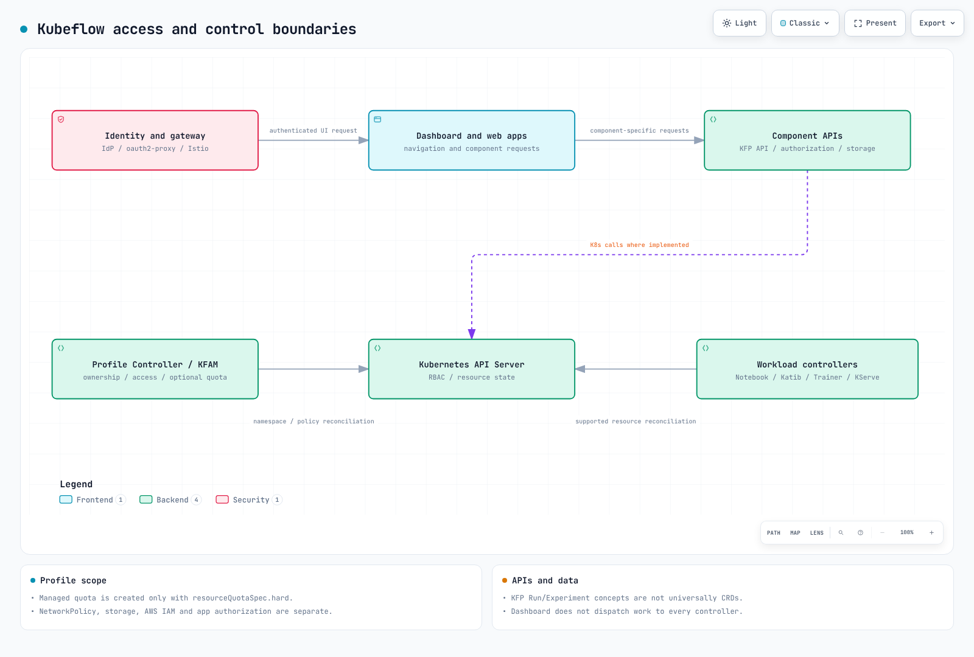Click the code icon on Workload controllers node
Image resolution: width=974 pixels, height=657 pixels.
(x=706, y=348)
